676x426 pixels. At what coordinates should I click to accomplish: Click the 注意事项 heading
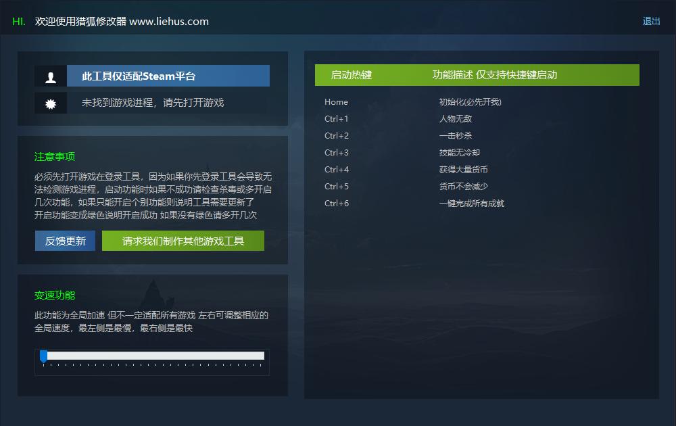pyautogui.click(x=55, y=156)
